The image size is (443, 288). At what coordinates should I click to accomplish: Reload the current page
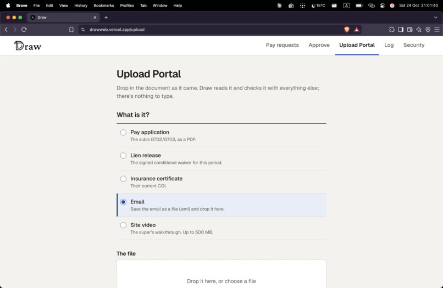24,29
